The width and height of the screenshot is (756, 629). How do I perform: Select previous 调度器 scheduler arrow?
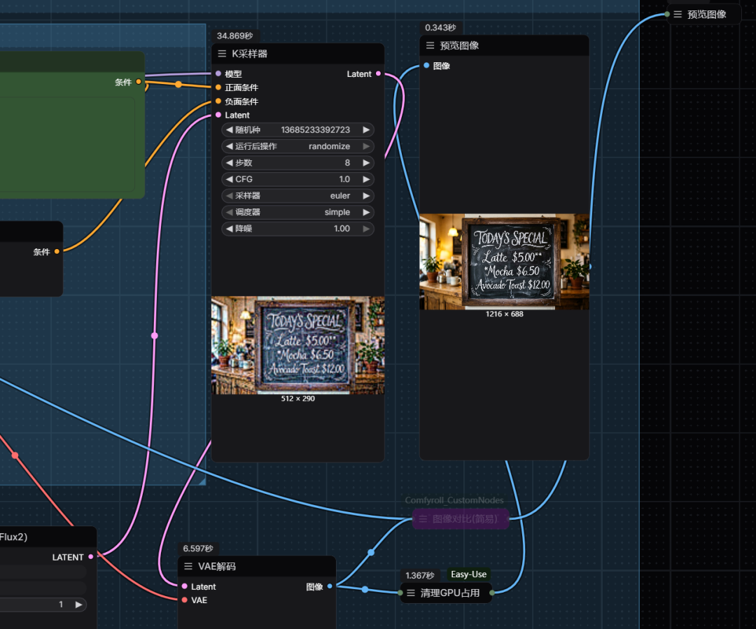tap(230, 212)
